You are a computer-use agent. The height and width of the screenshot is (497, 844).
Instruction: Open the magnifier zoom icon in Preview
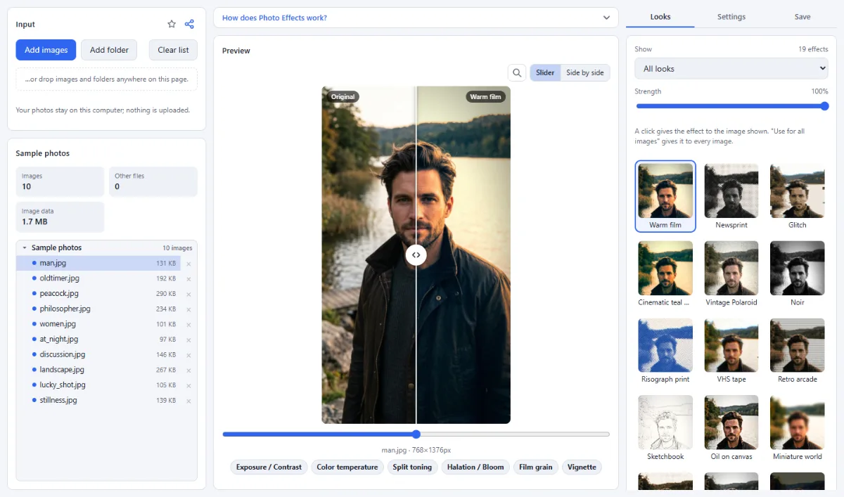click(x=517, y=72)
